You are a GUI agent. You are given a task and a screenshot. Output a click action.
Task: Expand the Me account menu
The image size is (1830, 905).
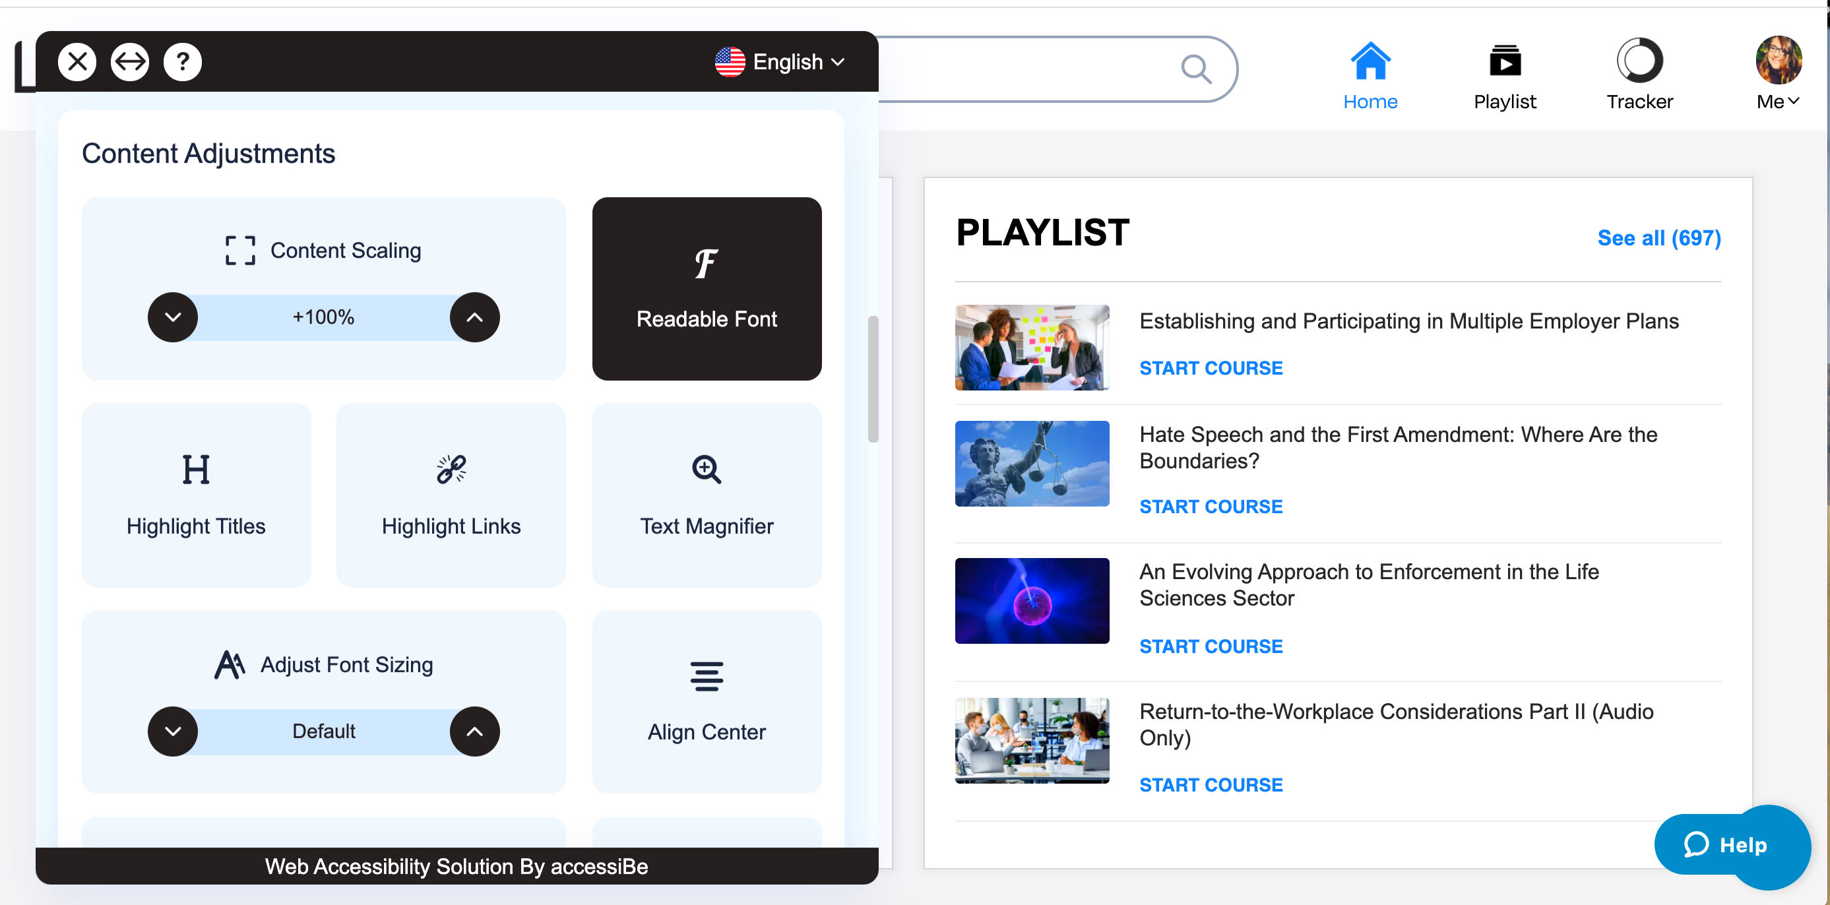tap(1778, 102)
